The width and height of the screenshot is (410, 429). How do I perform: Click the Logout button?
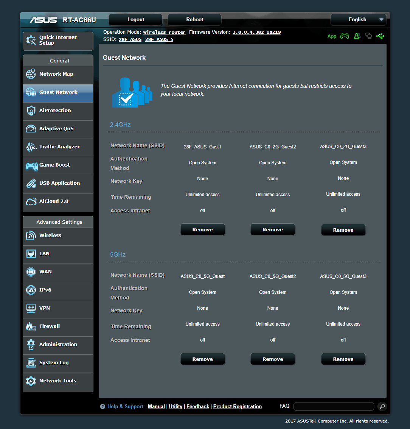[x=135, y=20]
